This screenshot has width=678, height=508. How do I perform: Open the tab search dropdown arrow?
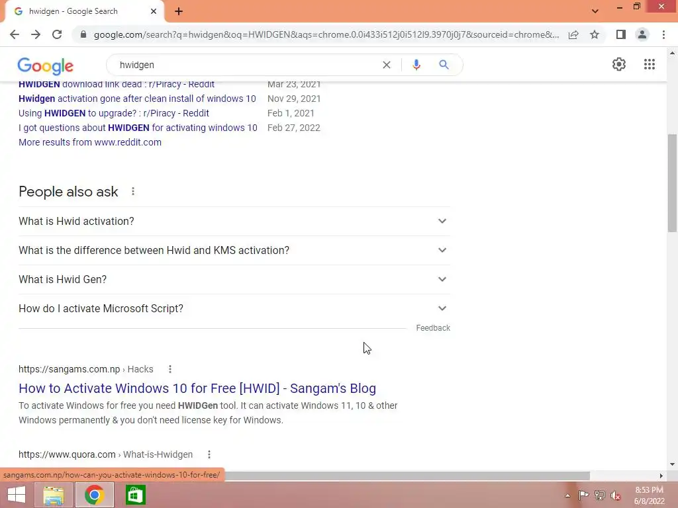[x=595, y=11]
